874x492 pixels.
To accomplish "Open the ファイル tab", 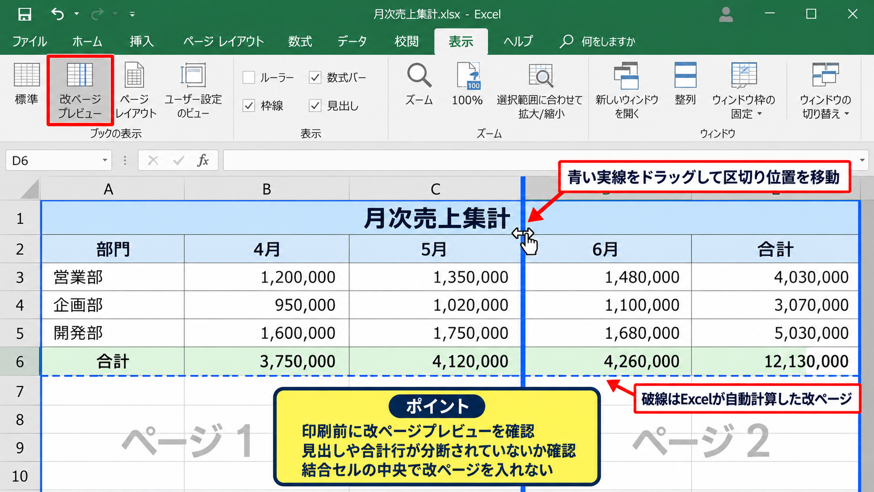I will (x=29, y=41).
